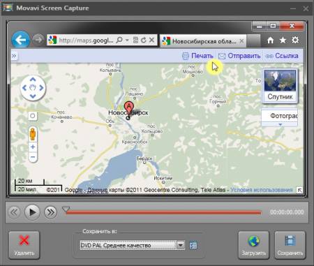This screenshot has width=314, height=266.
Task: Zoom out the map with minus
Action: click(x=33, y=157)
